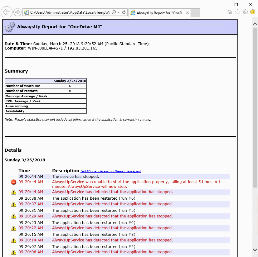Click the Date & Time report line
The height and width of the screenshot is (257, 258).
coord(76,44)
